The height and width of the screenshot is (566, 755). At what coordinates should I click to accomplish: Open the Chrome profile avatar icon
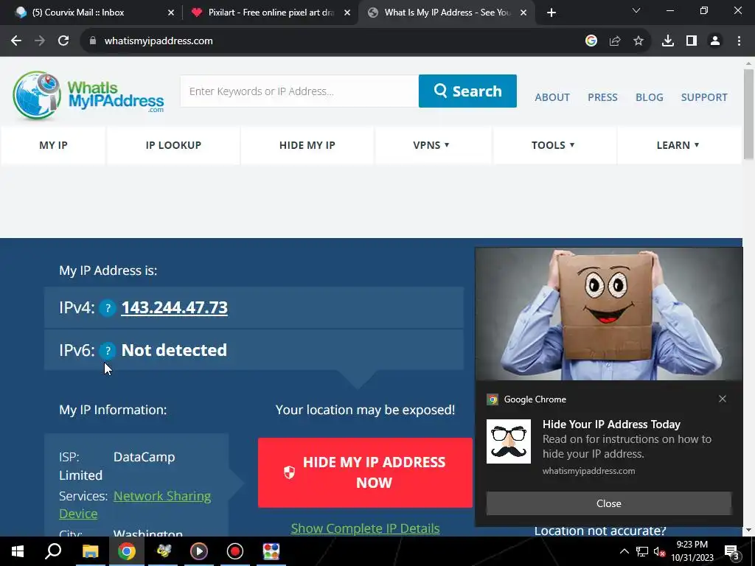coord(715,41)
